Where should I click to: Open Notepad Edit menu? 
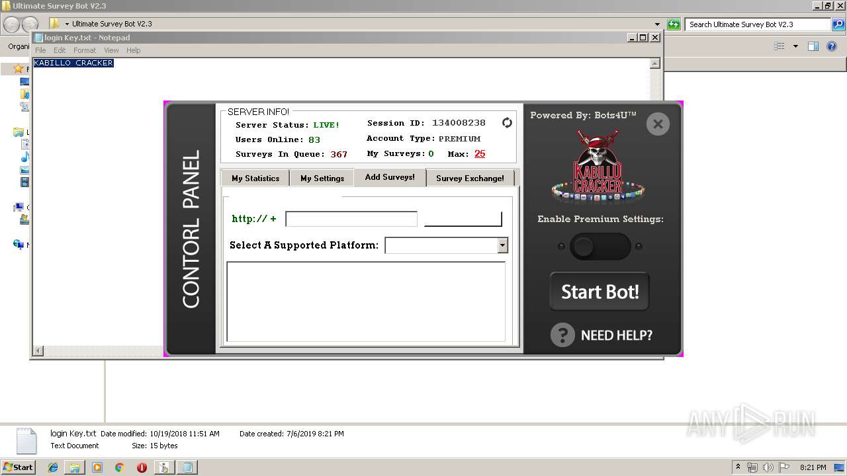(60, 50)
